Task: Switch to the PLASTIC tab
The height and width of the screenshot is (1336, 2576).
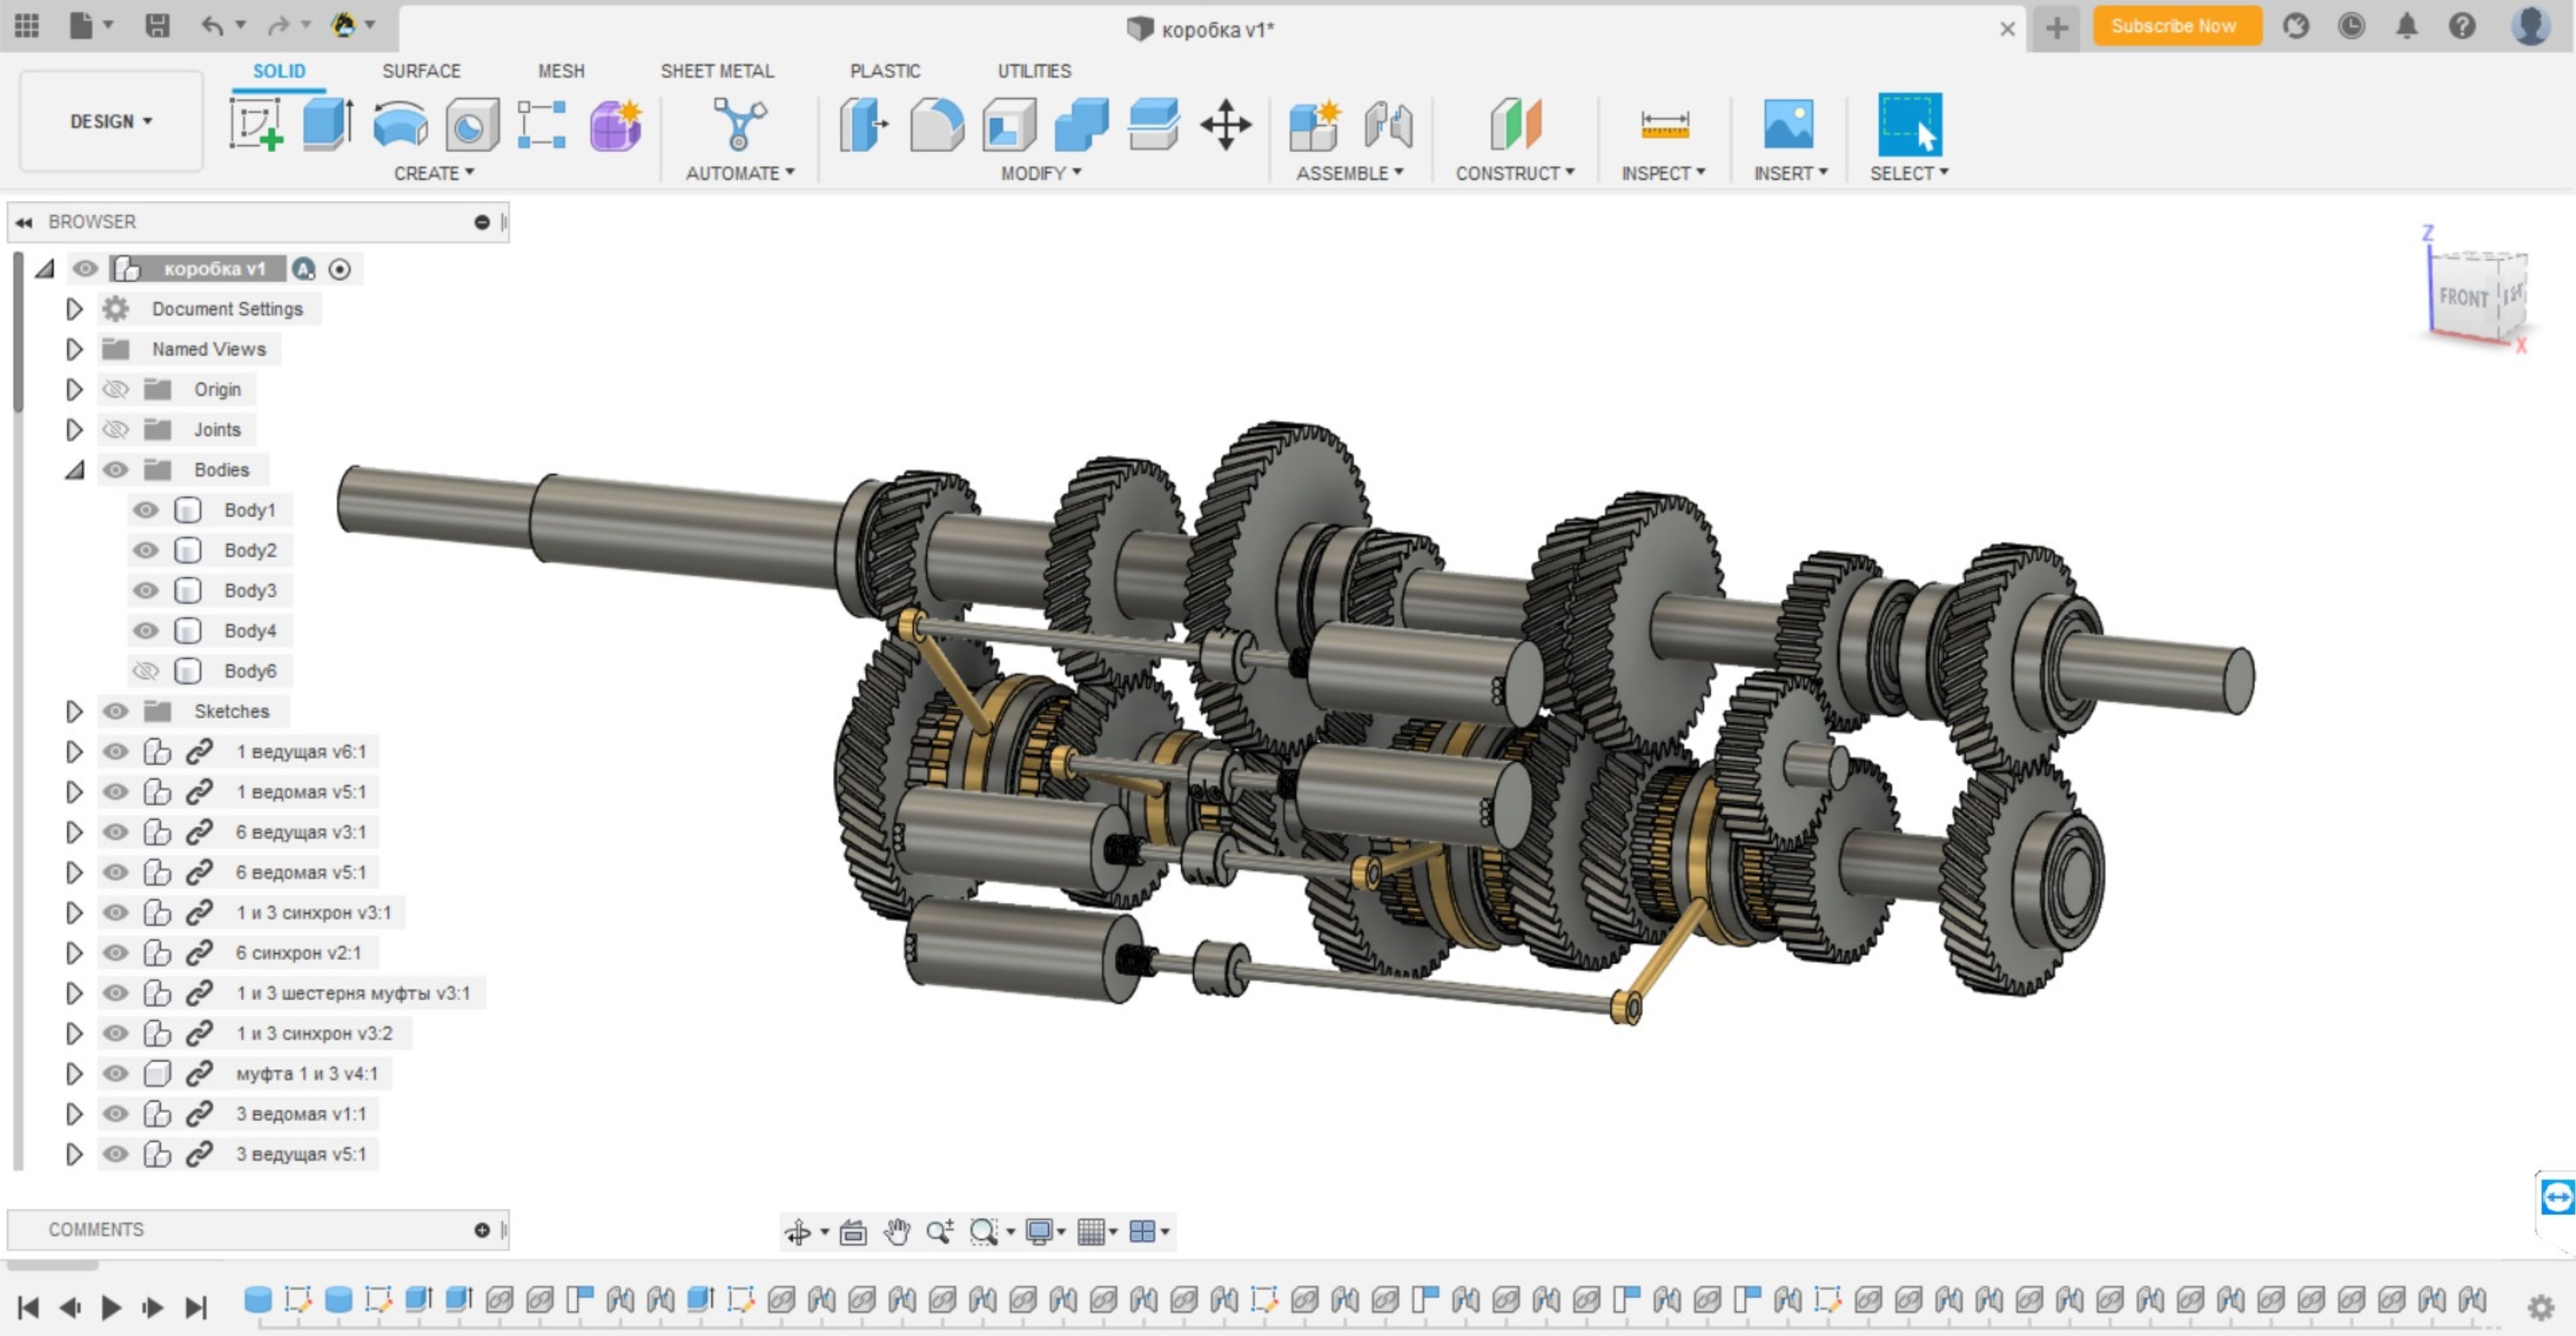Action: point(885,71)
